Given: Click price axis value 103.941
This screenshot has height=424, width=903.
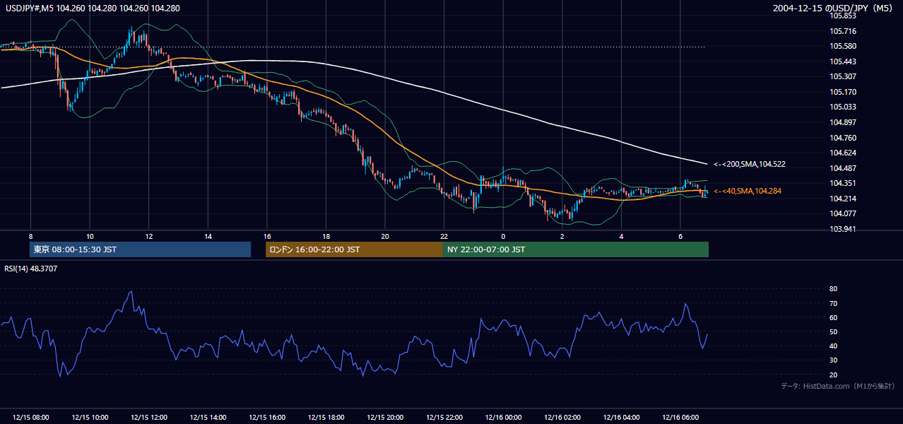Looking at the screenshot, I should pos(844,229).
